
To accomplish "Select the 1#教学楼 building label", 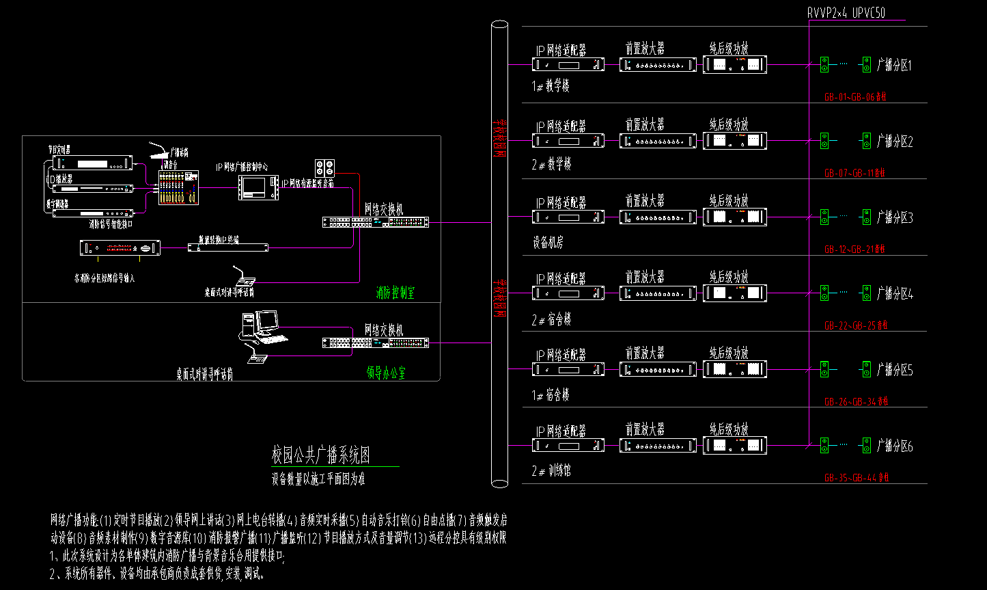I will pyautogui.click(x=551, y=87).
